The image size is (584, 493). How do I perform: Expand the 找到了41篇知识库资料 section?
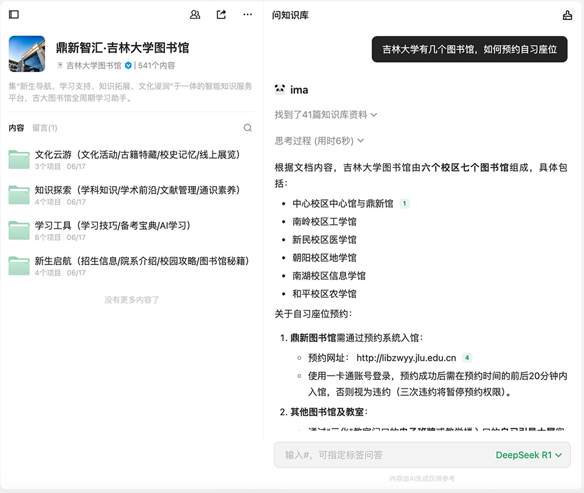(326, 114)
